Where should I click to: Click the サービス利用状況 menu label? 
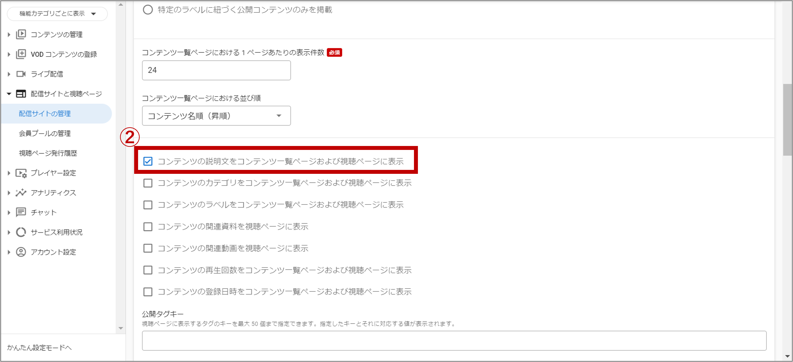click(x=57, y=232)
